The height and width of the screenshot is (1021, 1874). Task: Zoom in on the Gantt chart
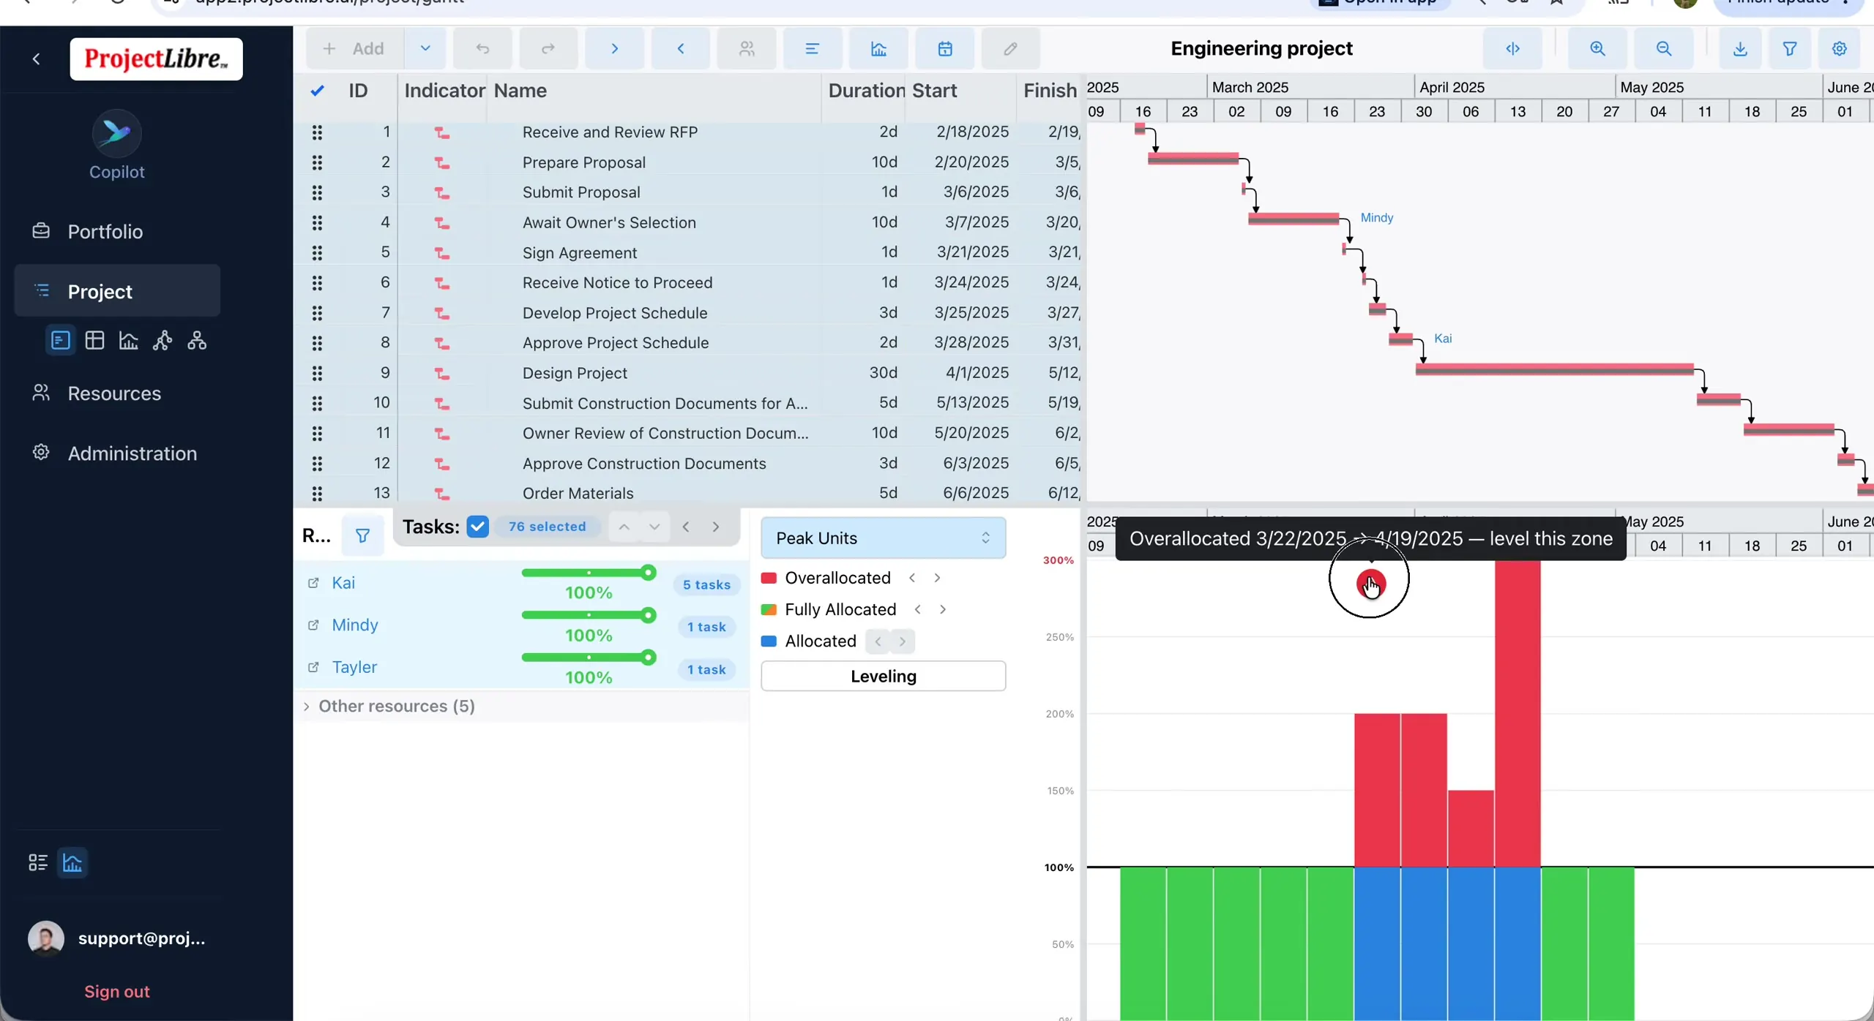click(1597, 48)
